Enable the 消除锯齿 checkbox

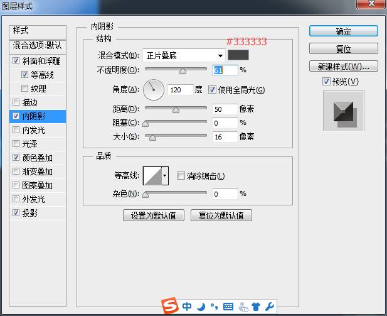pos(181,176)
